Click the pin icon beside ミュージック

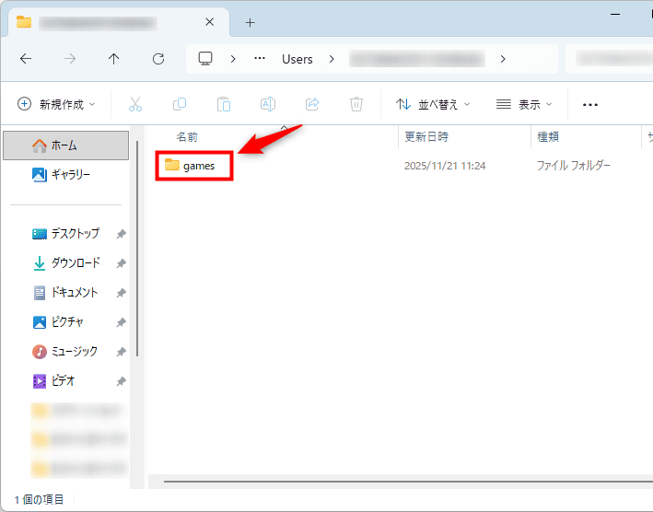[x=121, y=352]
